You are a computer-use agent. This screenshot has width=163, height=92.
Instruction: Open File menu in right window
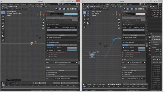pyautogui.click(x=86, y=4)
